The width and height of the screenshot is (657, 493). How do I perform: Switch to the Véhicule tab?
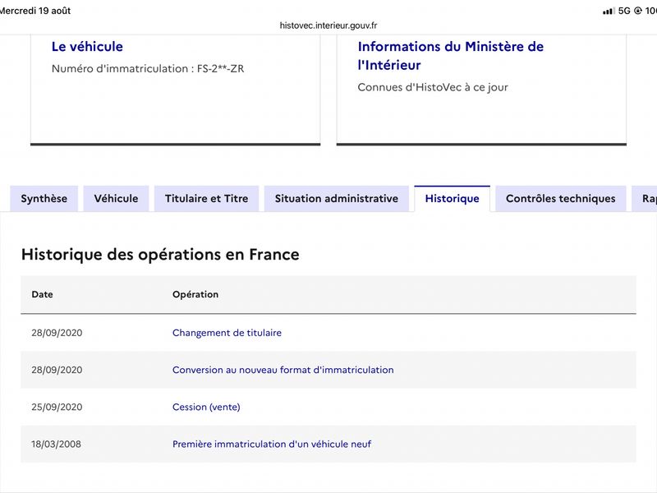(x=116, y=198)
